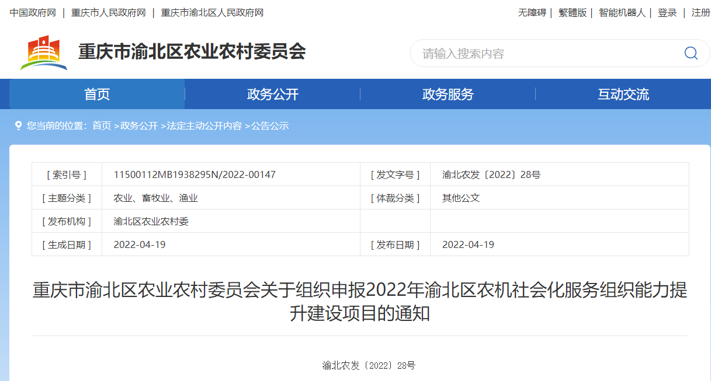Go to 重庆市渝北区人民政府网 link

(212, 13)
